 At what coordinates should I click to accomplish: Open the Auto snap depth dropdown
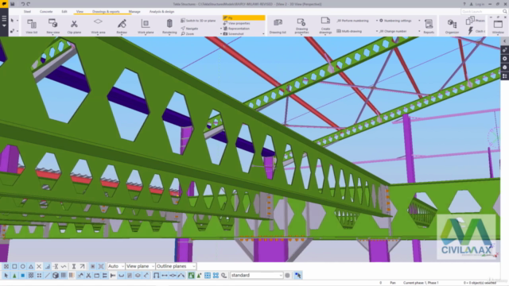tap(116, 266)
